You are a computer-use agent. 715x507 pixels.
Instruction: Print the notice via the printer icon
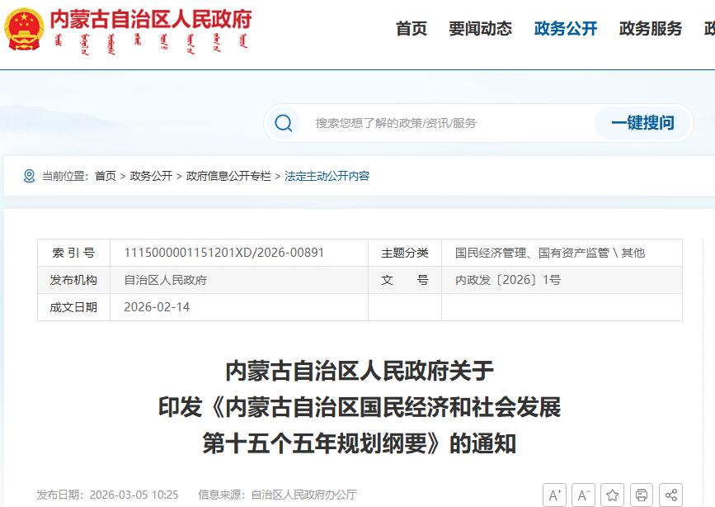point(640,495)
